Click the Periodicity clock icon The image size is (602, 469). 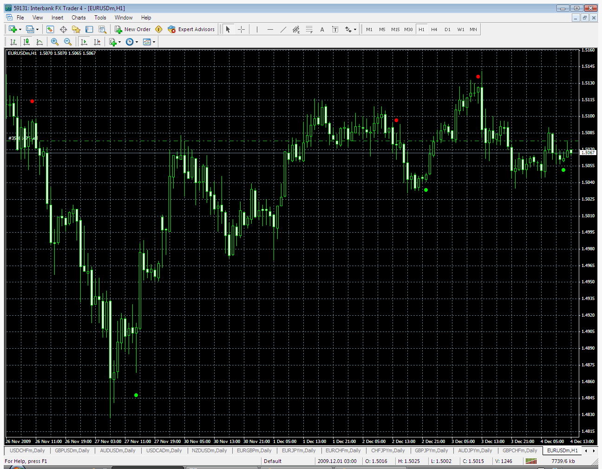(x=130, y=42)
